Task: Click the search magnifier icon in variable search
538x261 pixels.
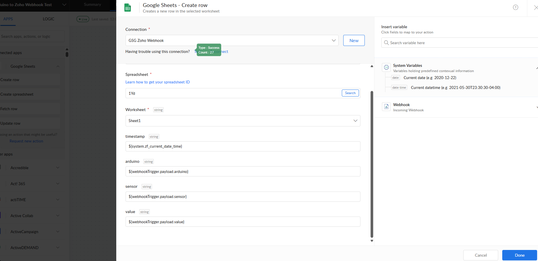Action: (386, 43)
